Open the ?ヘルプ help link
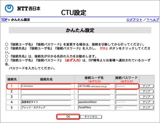160x123 pixels. (x=153, y=20)
